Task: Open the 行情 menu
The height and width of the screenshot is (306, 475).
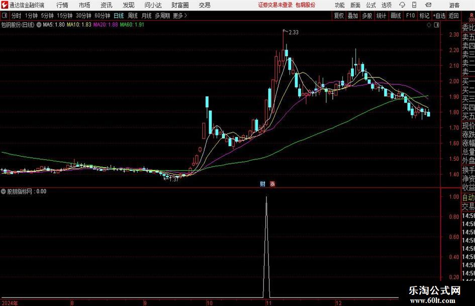Action: click(62, 5)
